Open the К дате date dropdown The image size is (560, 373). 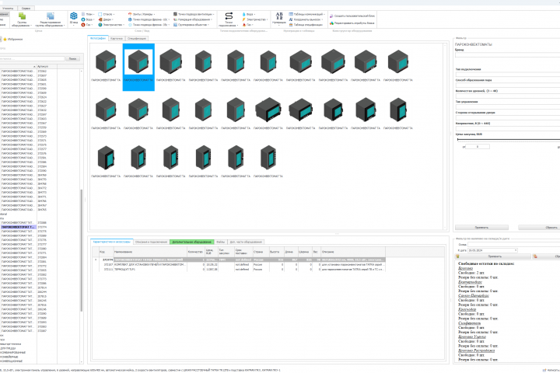(x=516, y=250)
